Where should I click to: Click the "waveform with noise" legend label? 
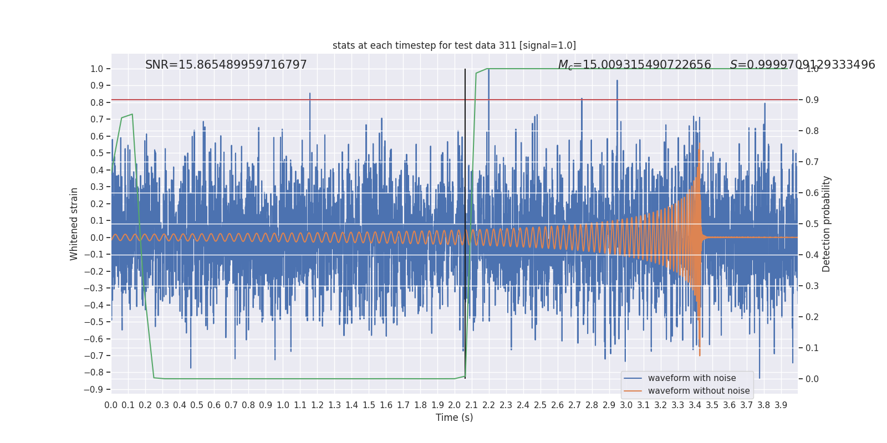pos(692,378)
